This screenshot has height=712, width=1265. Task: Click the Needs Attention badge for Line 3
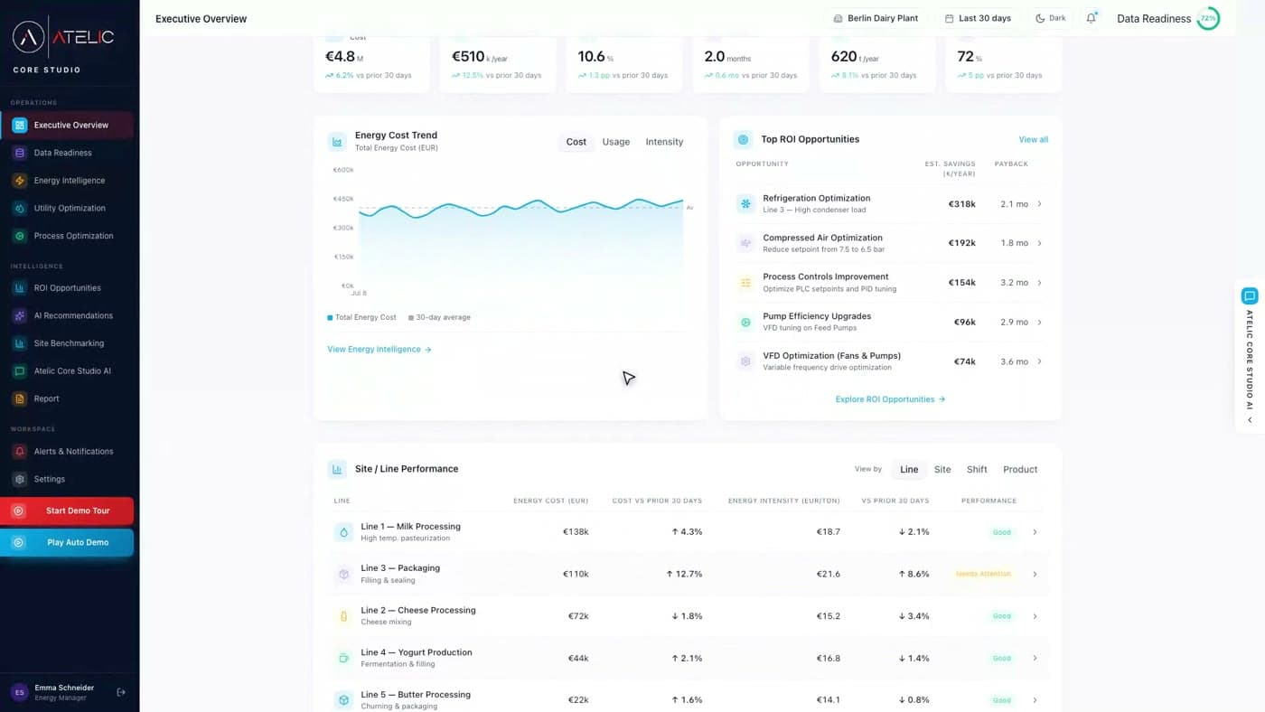coord(983,574)
